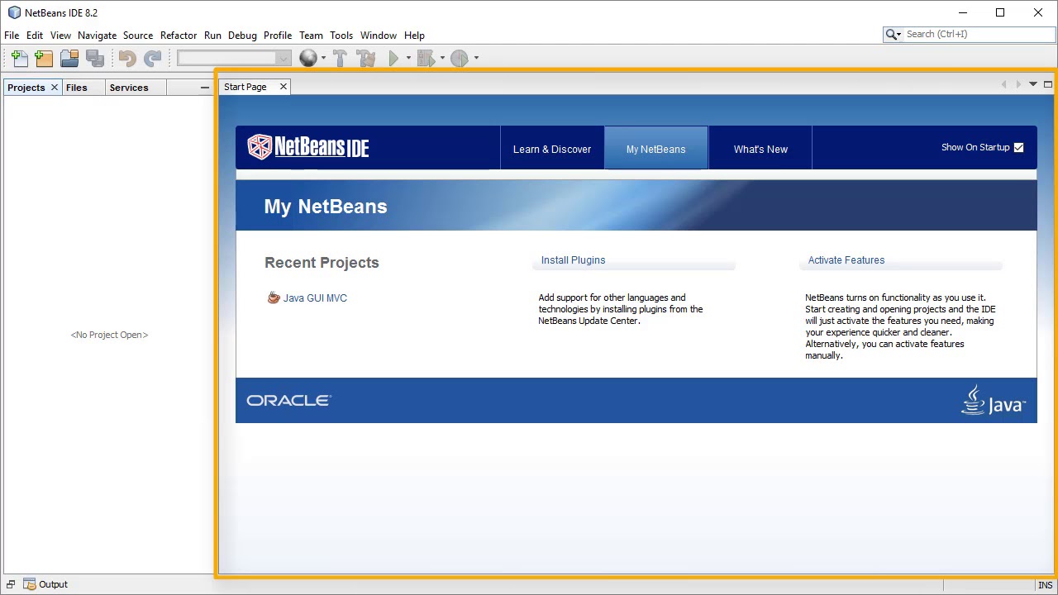This screenshot has width=1058, height=595.
Task: Expand the Profile Project dropdown arrow
Action: click(x=476, y=58)
